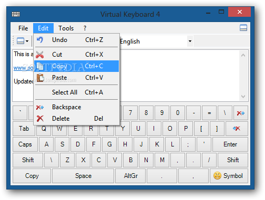This screenshot has height=200, width=265.
Task: Click the M letter key
Action: pyautogui.click(x=162, y=160)
